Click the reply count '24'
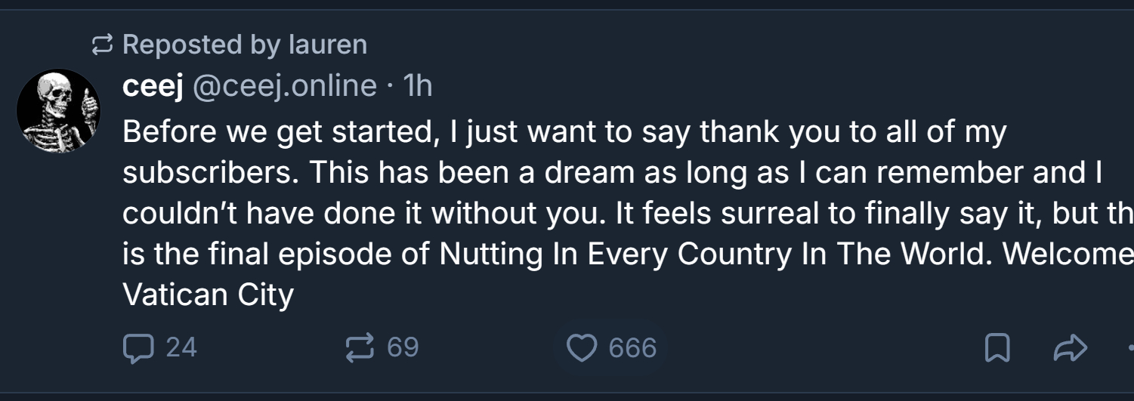Screen dimensions: 1134x401 pos(181,348)
